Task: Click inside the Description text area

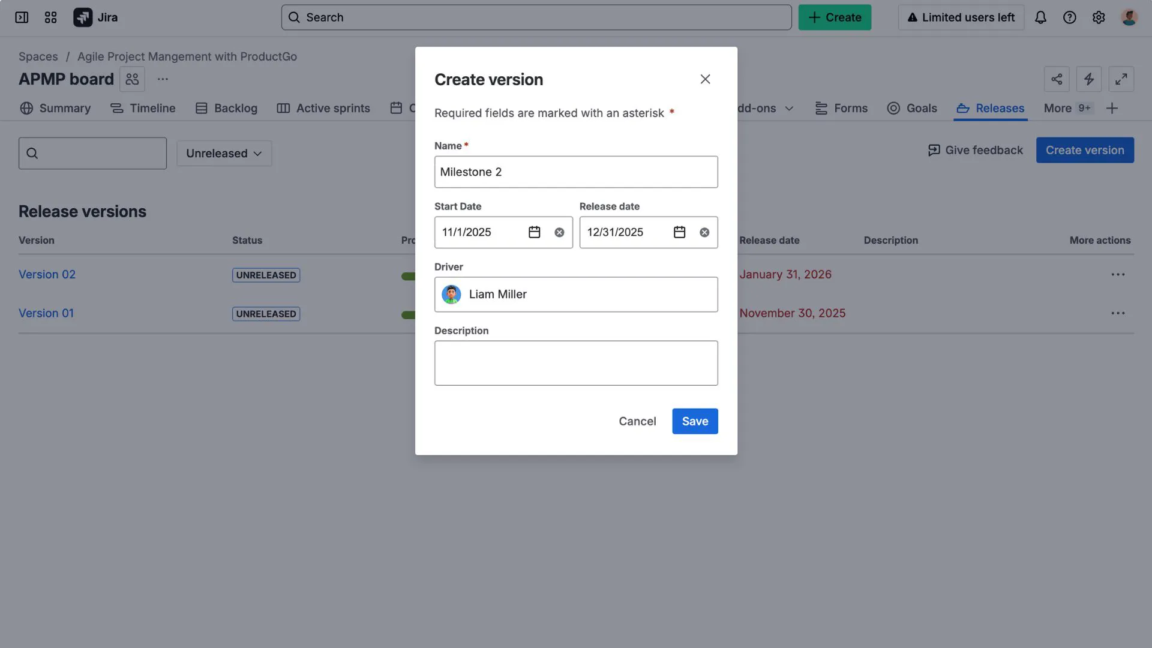Action: tap(575, 362)
